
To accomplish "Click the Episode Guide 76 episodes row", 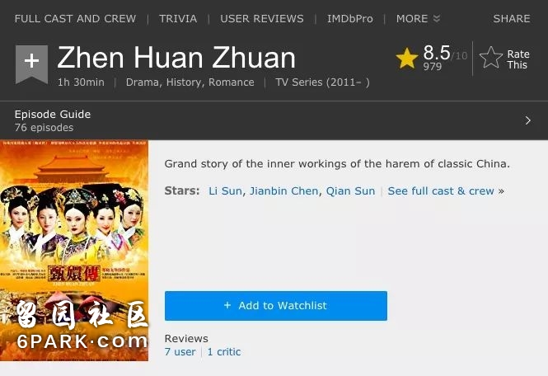I will [x=274, y=120].
